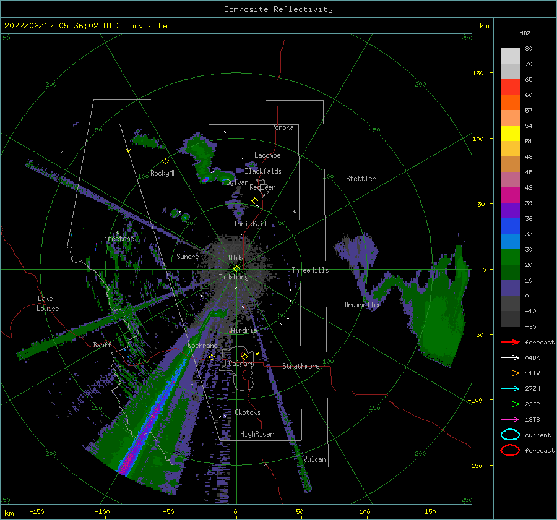Select the Didsbury city label
Image resolution: width=557 pixels, height=520 pixels.
[x=234, y=277]
